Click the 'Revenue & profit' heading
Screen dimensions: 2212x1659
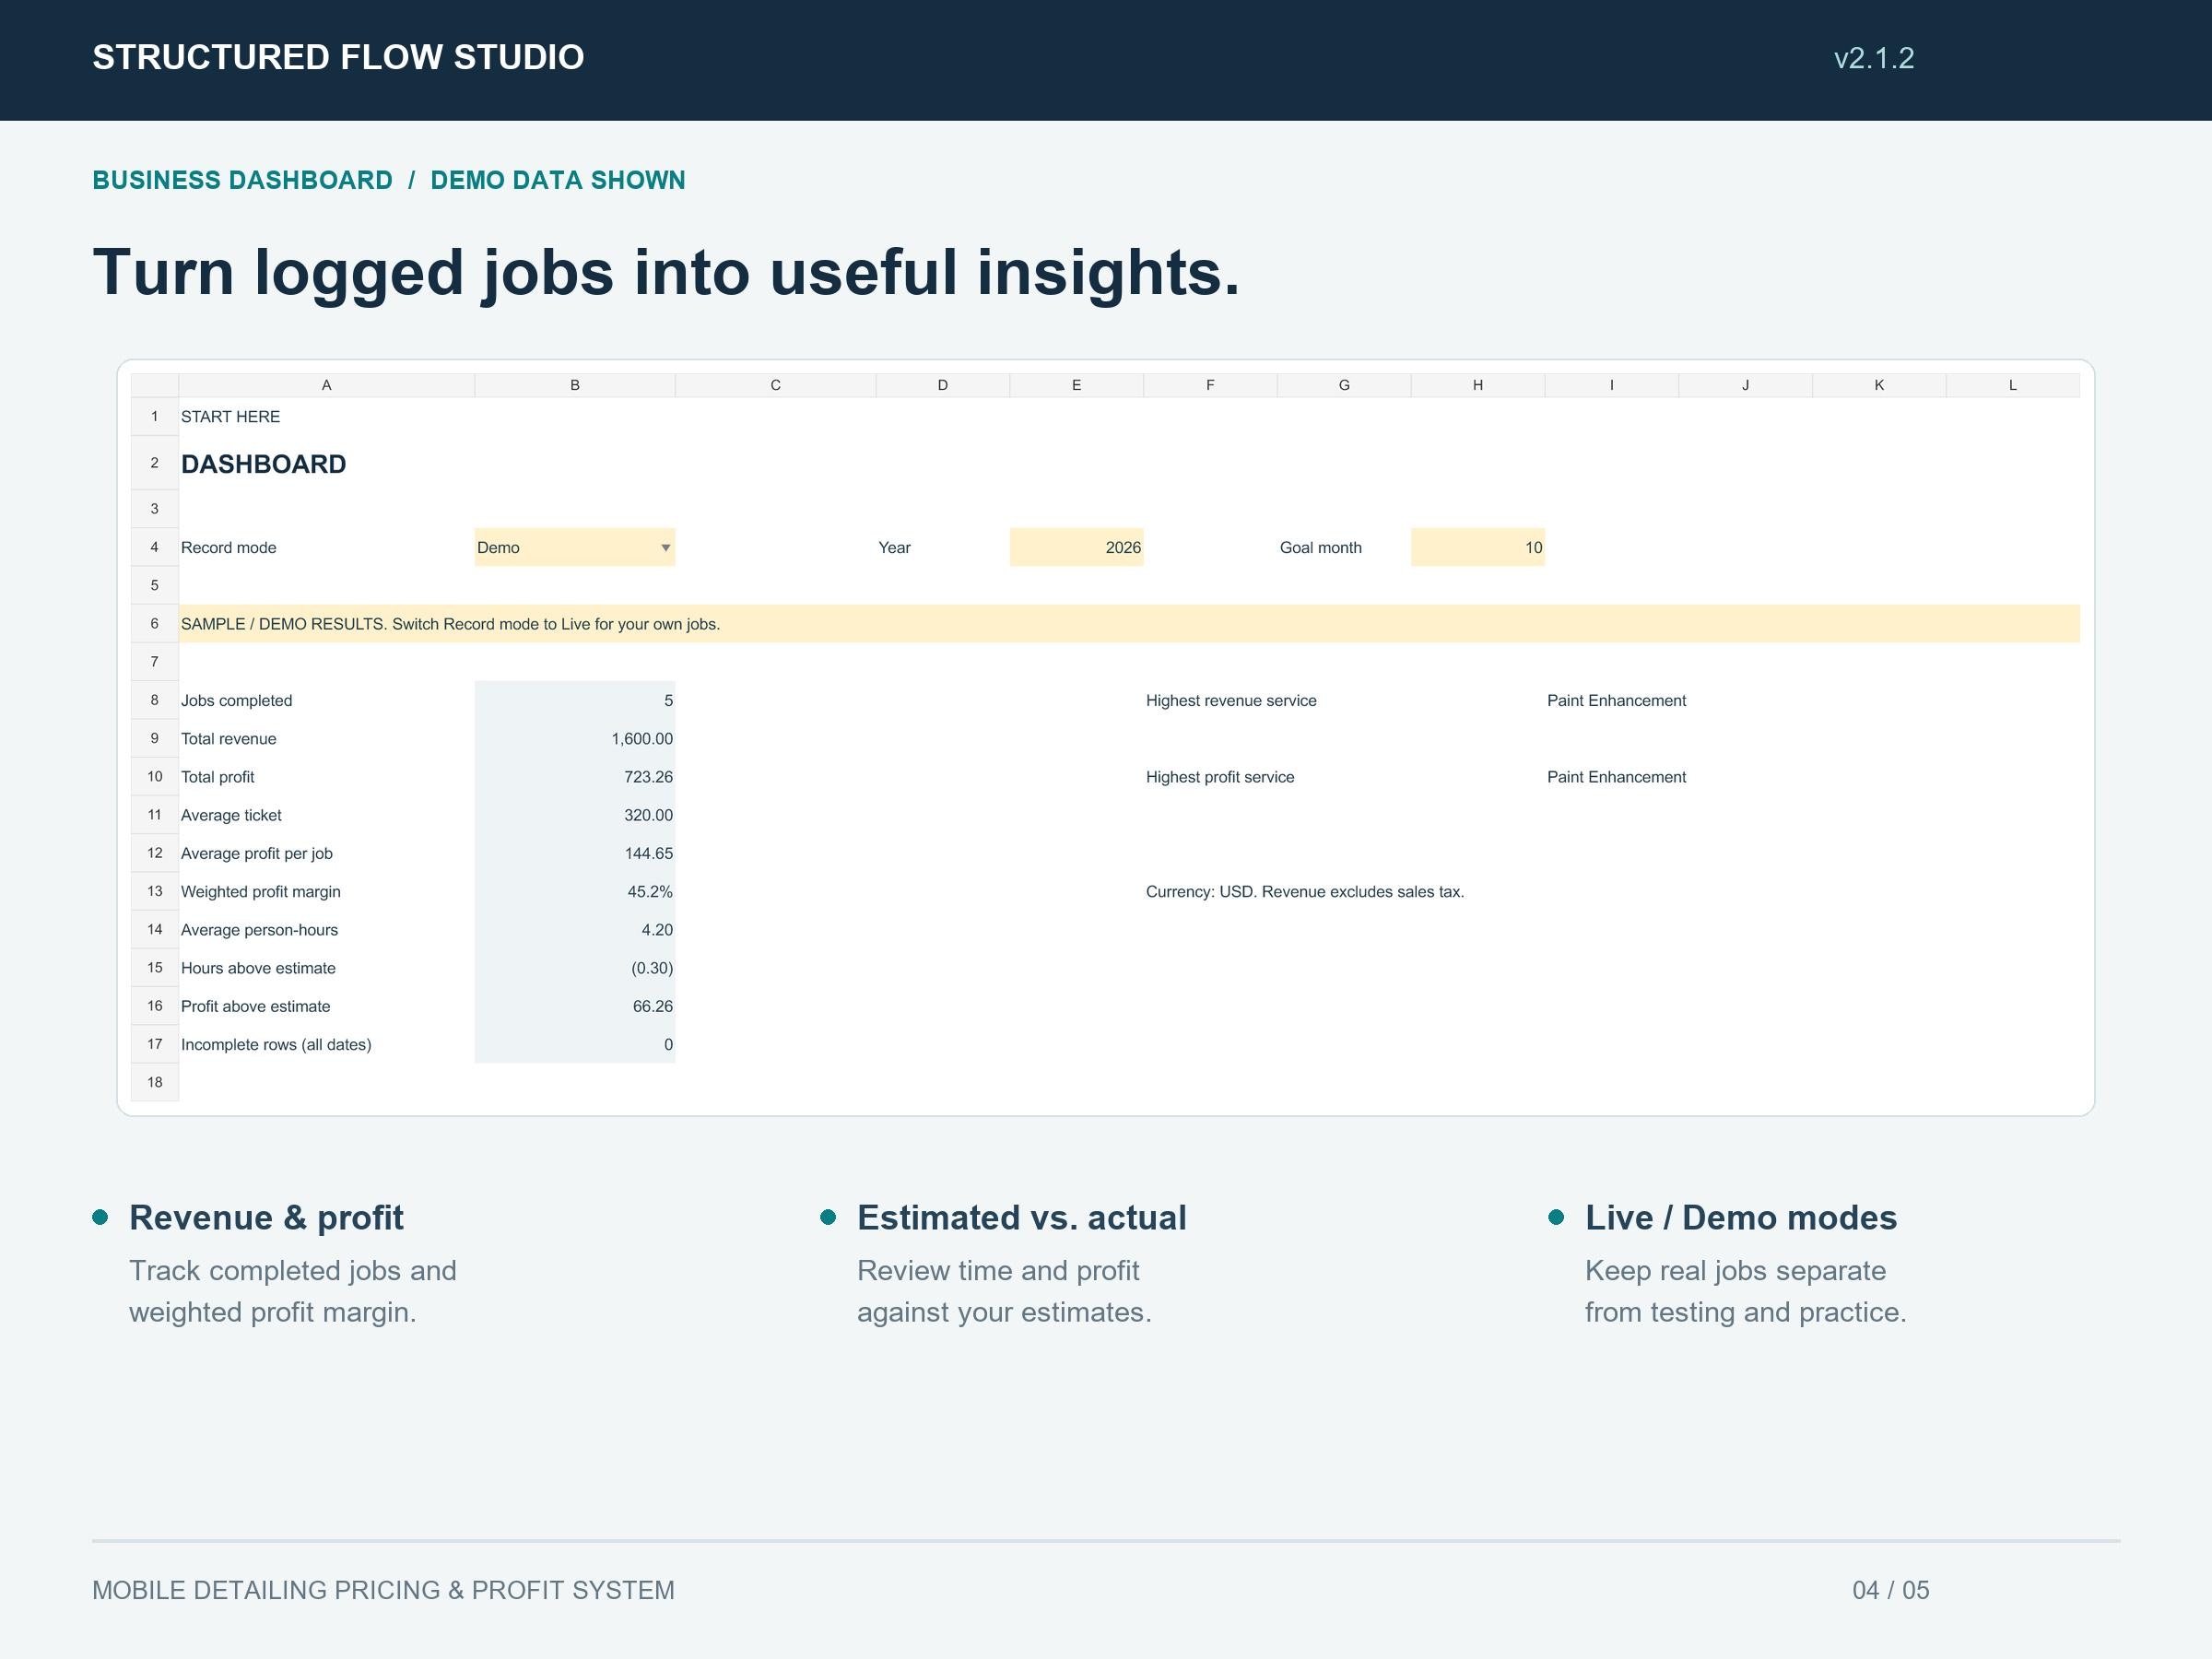[266, 1218]
